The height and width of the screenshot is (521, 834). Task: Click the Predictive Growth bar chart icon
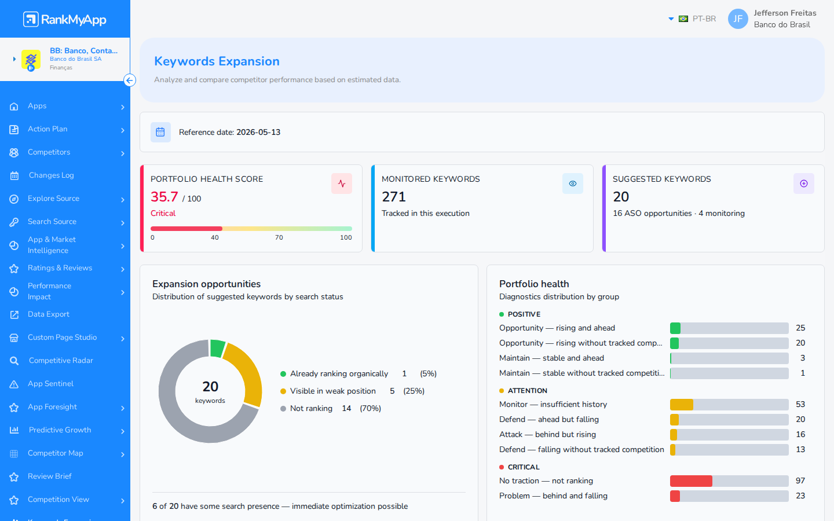click(14, 430)
